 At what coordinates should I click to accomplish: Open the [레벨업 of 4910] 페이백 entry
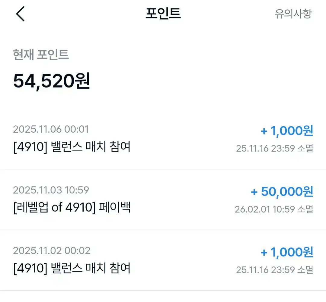[x=72, y=208]
